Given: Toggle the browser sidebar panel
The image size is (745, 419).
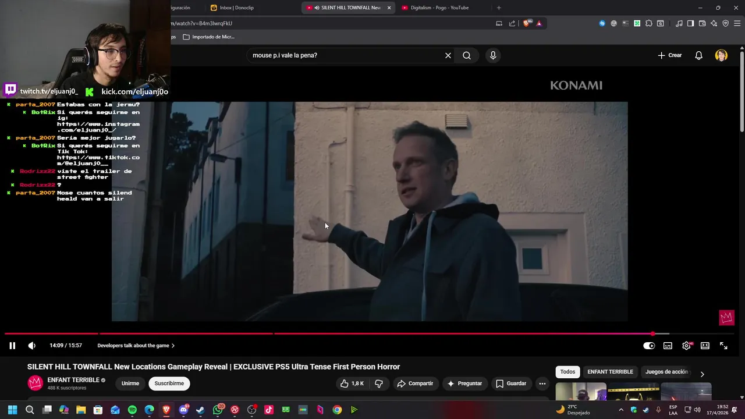Looking at the screenshot, I should pos(690,23).
